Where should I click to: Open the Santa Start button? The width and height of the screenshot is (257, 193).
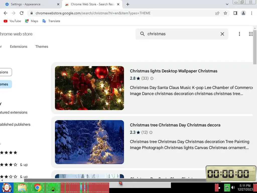tap(7, 188)
